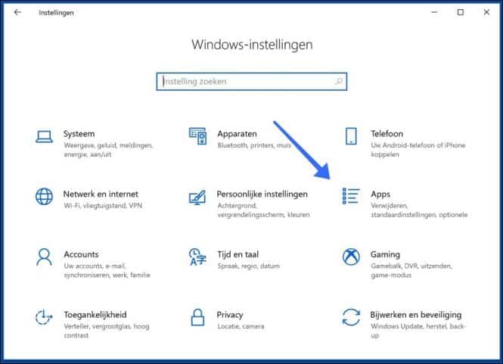Open the Apps list icon

coord(351,196)
